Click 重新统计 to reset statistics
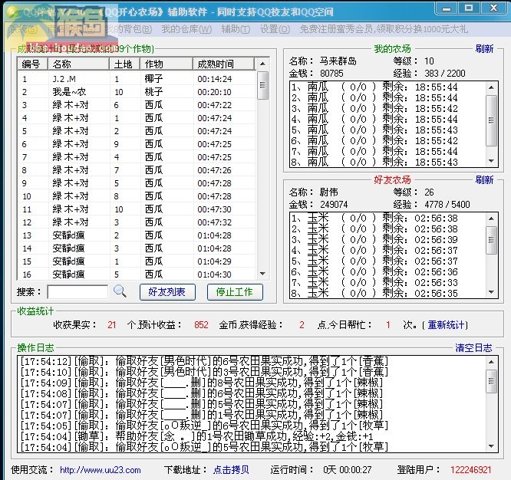This screenshot has width=511, height=480. tap(446, 324)
